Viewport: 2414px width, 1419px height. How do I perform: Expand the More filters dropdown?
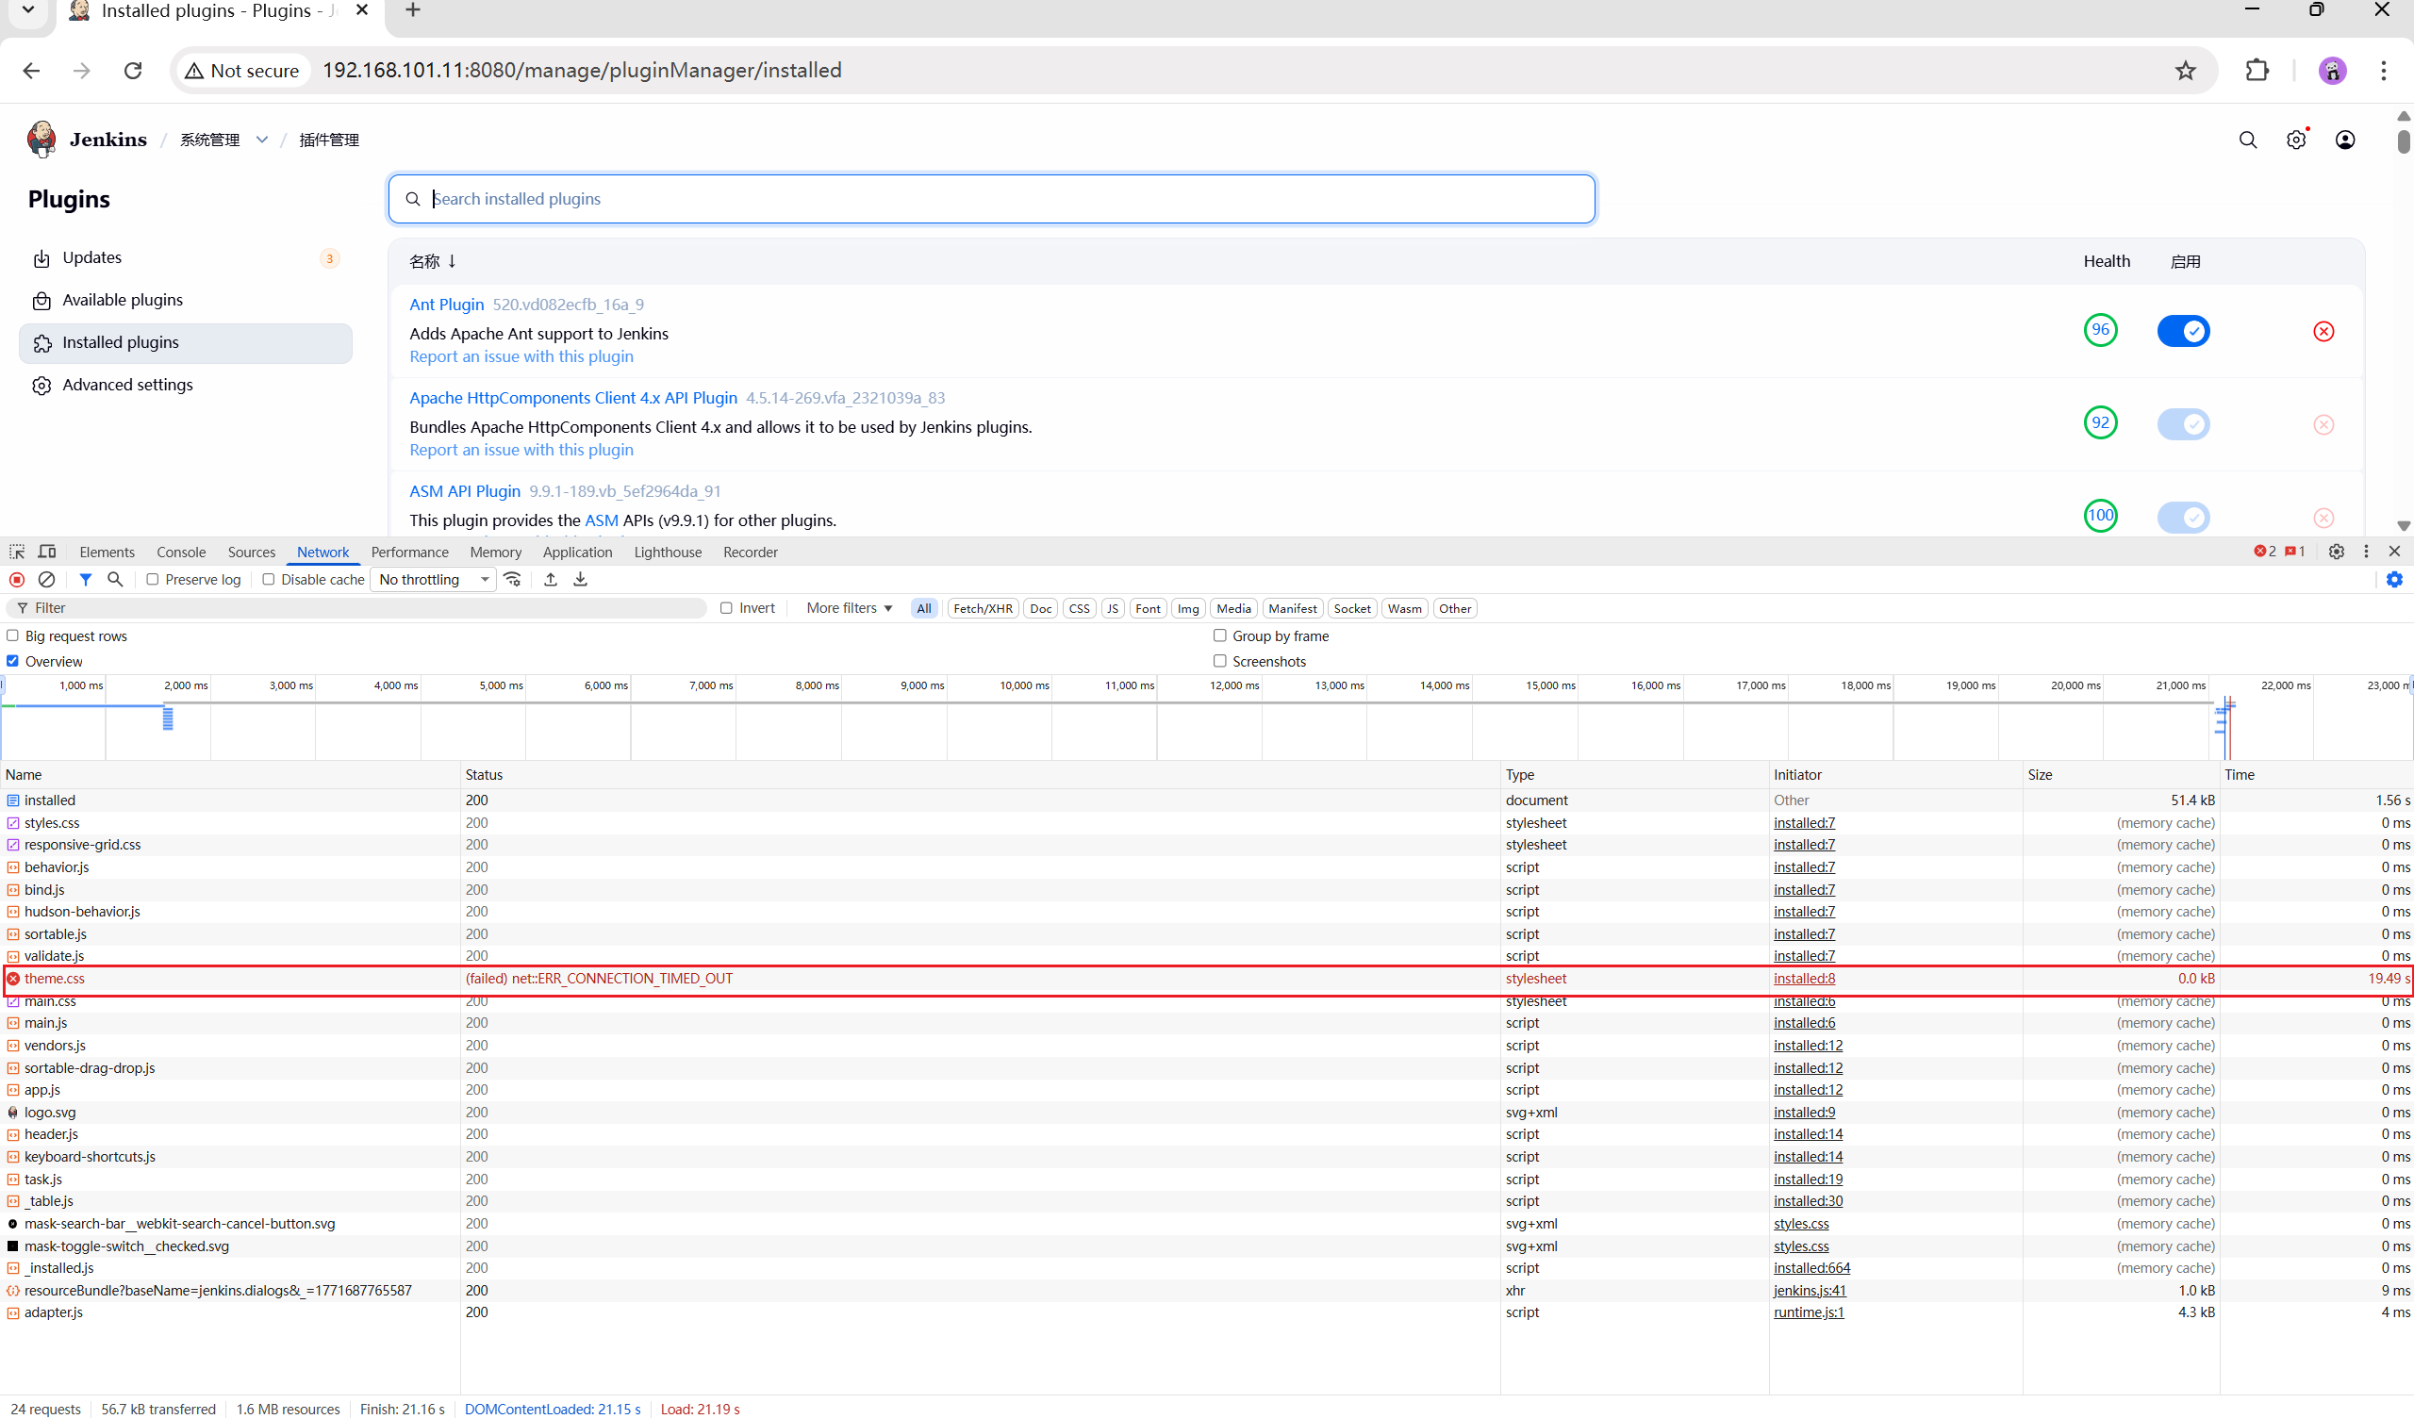click(849, 608)
